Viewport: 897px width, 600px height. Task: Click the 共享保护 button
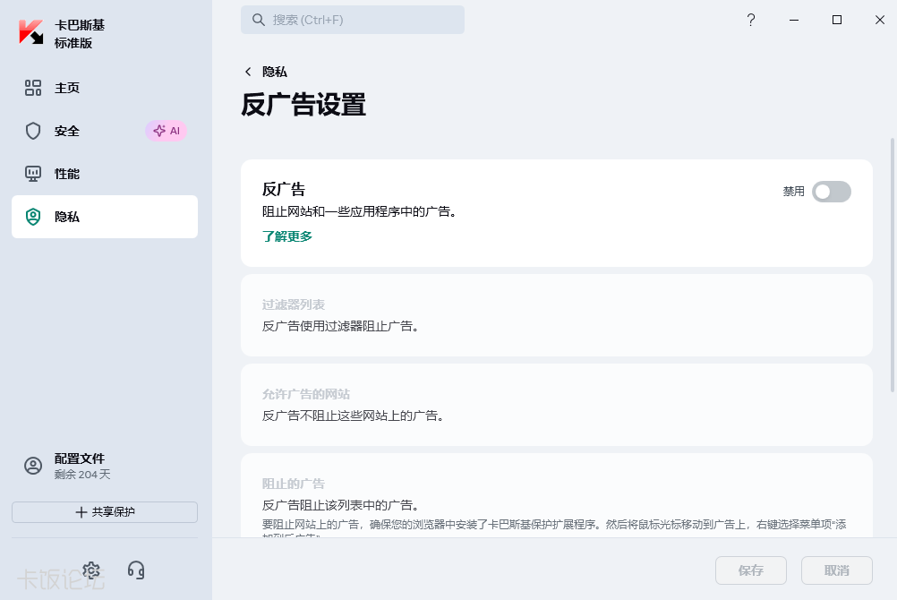click(x=105, y=512)
